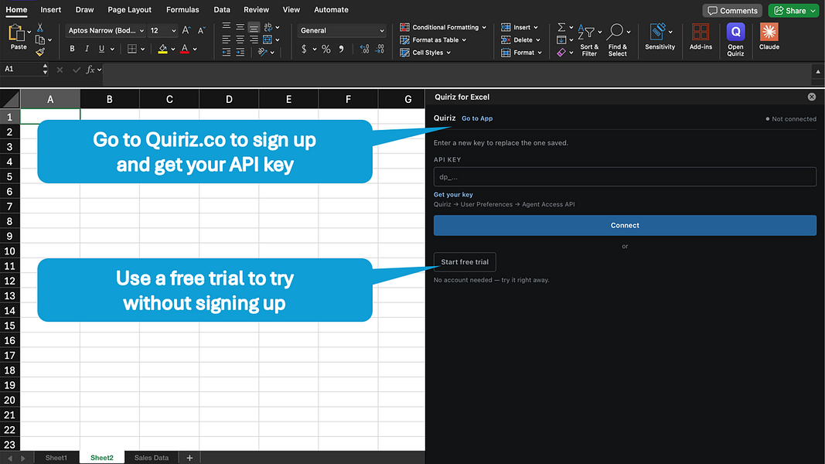Viewport: 825px width, 464px height.
Task: Follow the Go to App link
Action: [477, 118]
